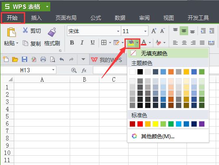Apply the borders grid icon
Viewport: 219px width, 165px height.
(x=104, y=42)
